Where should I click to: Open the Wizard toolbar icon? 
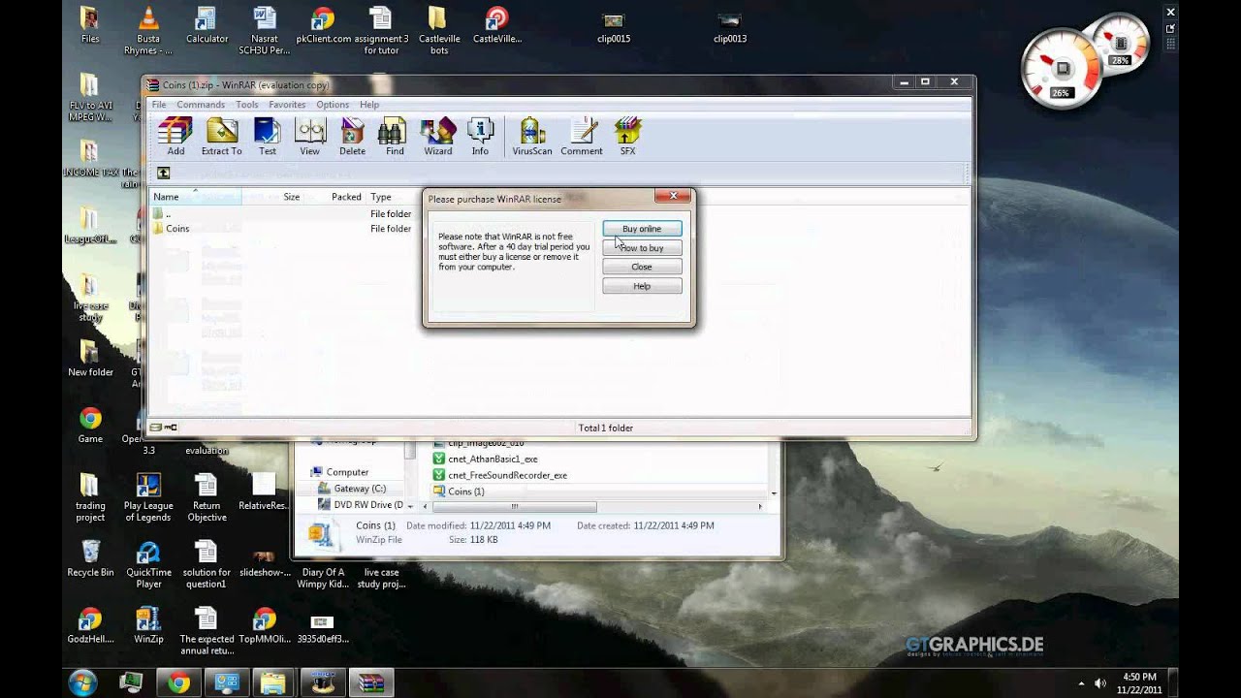(437, 136)
